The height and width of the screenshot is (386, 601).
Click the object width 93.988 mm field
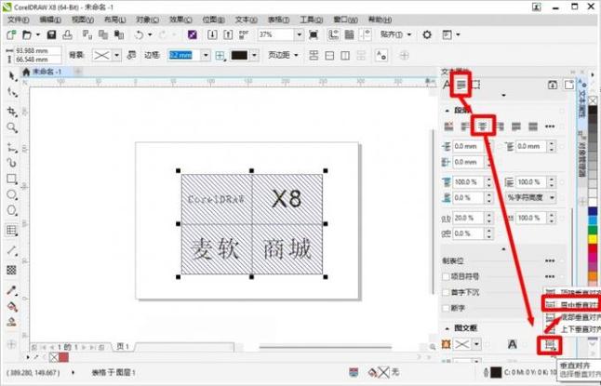[x=37, y=50]
